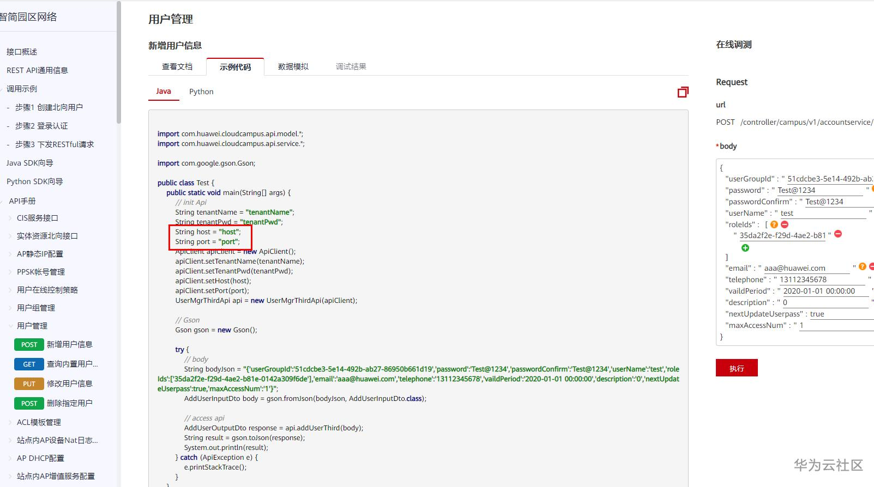The width and height of the screenshot is (874, 487).
Task: Remove the roleIds array with its red minus
Action: (x=785, y=224)
